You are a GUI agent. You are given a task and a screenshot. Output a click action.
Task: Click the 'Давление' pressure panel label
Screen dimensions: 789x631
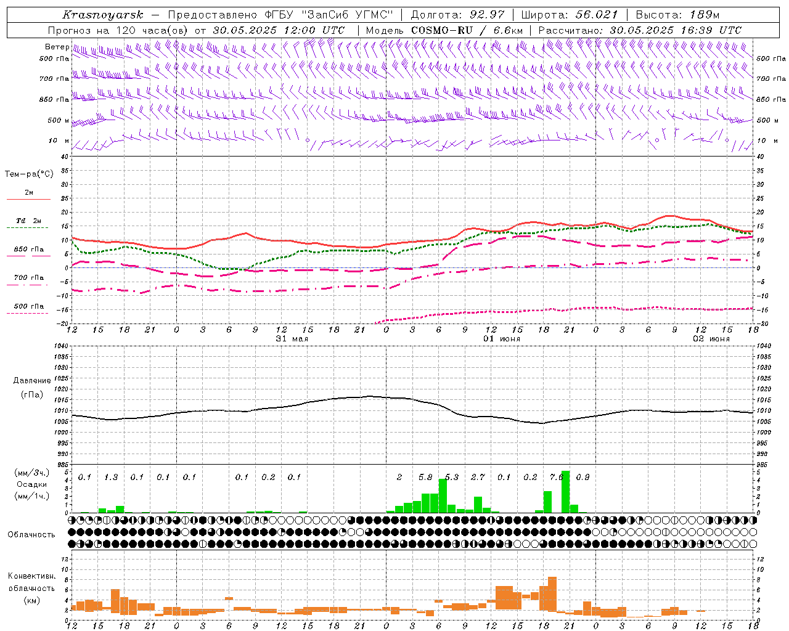32,381
